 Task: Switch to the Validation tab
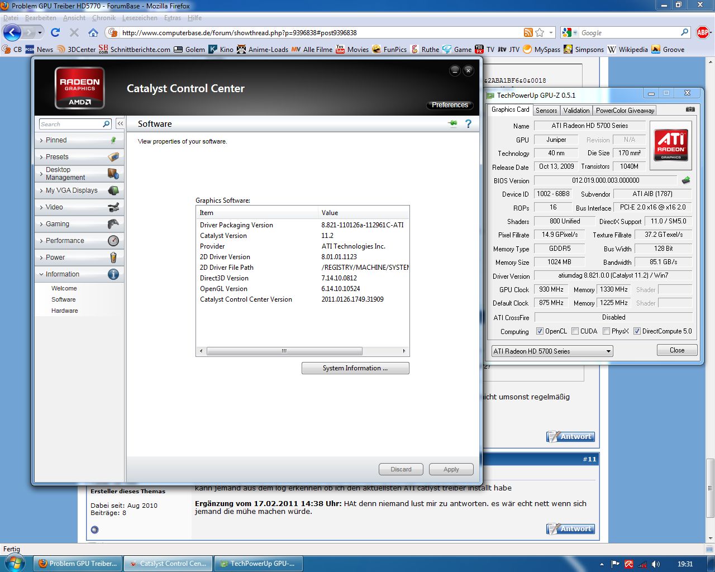click(x=576, y=111)
